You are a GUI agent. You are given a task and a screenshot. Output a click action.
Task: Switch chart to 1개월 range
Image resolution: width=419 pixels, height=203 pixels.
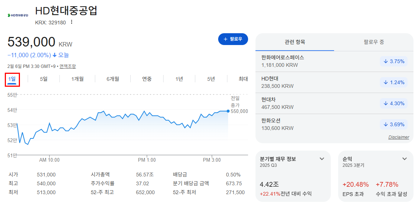(x=78, y=79)
